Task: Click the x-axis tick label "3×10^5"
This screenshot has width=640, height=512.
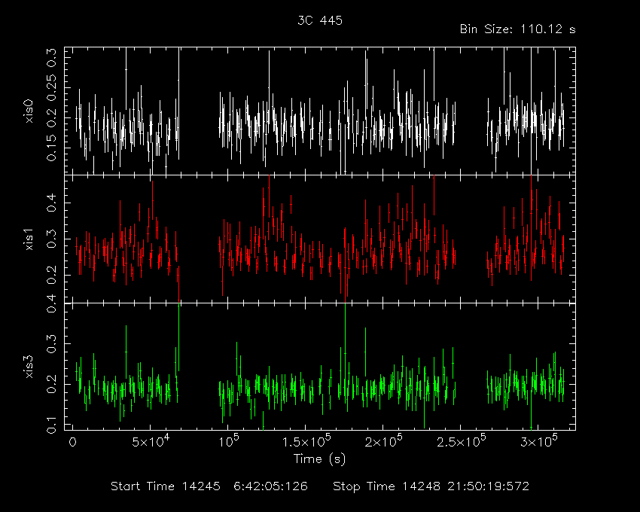Action: [x=539, y=441]
